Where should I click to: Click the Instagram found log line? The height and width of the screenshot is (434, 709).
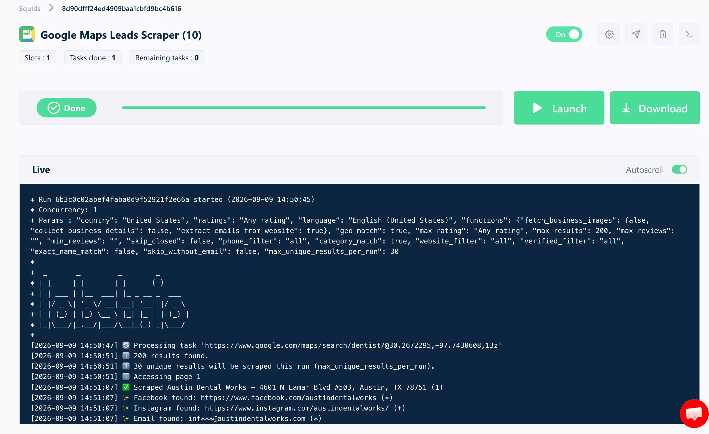coord(218,408)
